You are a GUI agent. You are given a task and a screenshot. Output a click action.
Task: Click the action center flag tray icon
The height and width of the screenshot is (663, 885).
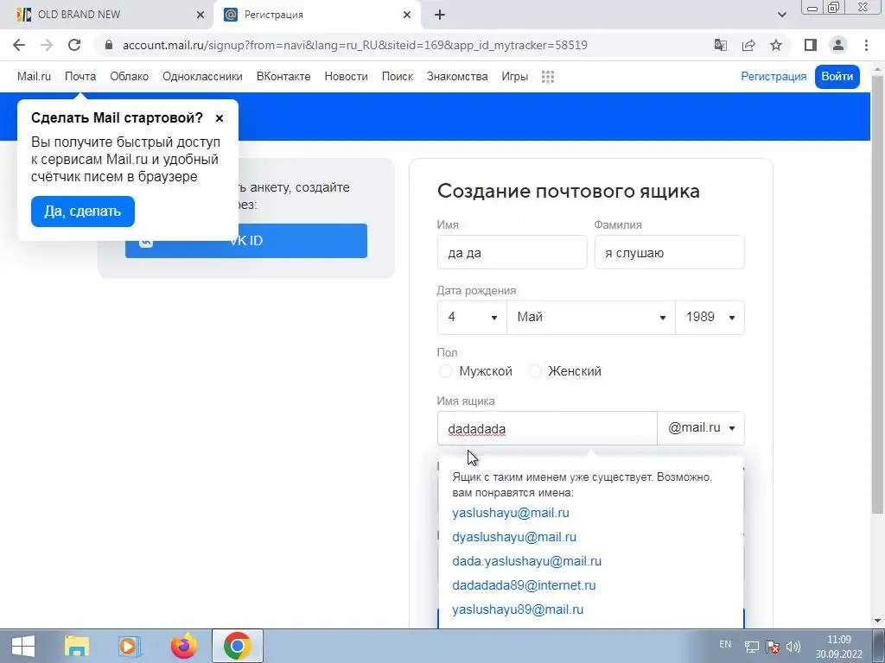click(773, 647)
